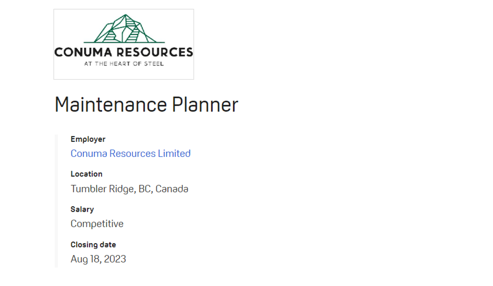
Task: Click the "At the Heart of Steel" tagline
Action: [x=124, y=64]
